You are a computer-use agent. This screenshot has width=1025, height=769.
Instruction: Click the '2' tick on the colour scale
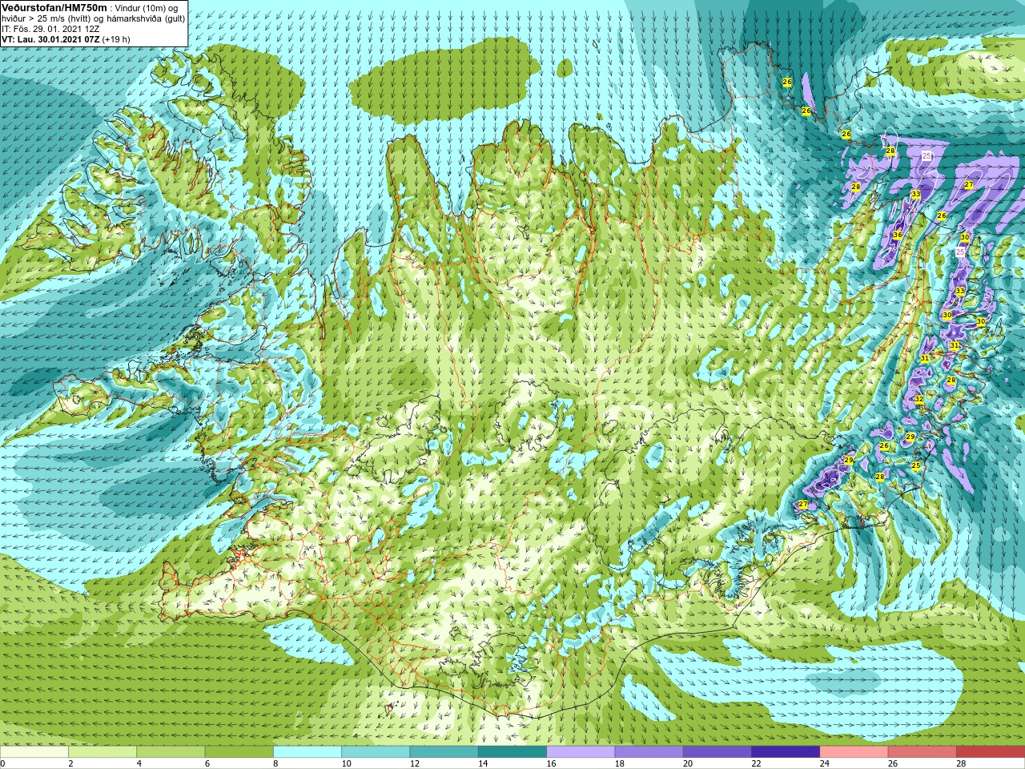tap(70, 763)
